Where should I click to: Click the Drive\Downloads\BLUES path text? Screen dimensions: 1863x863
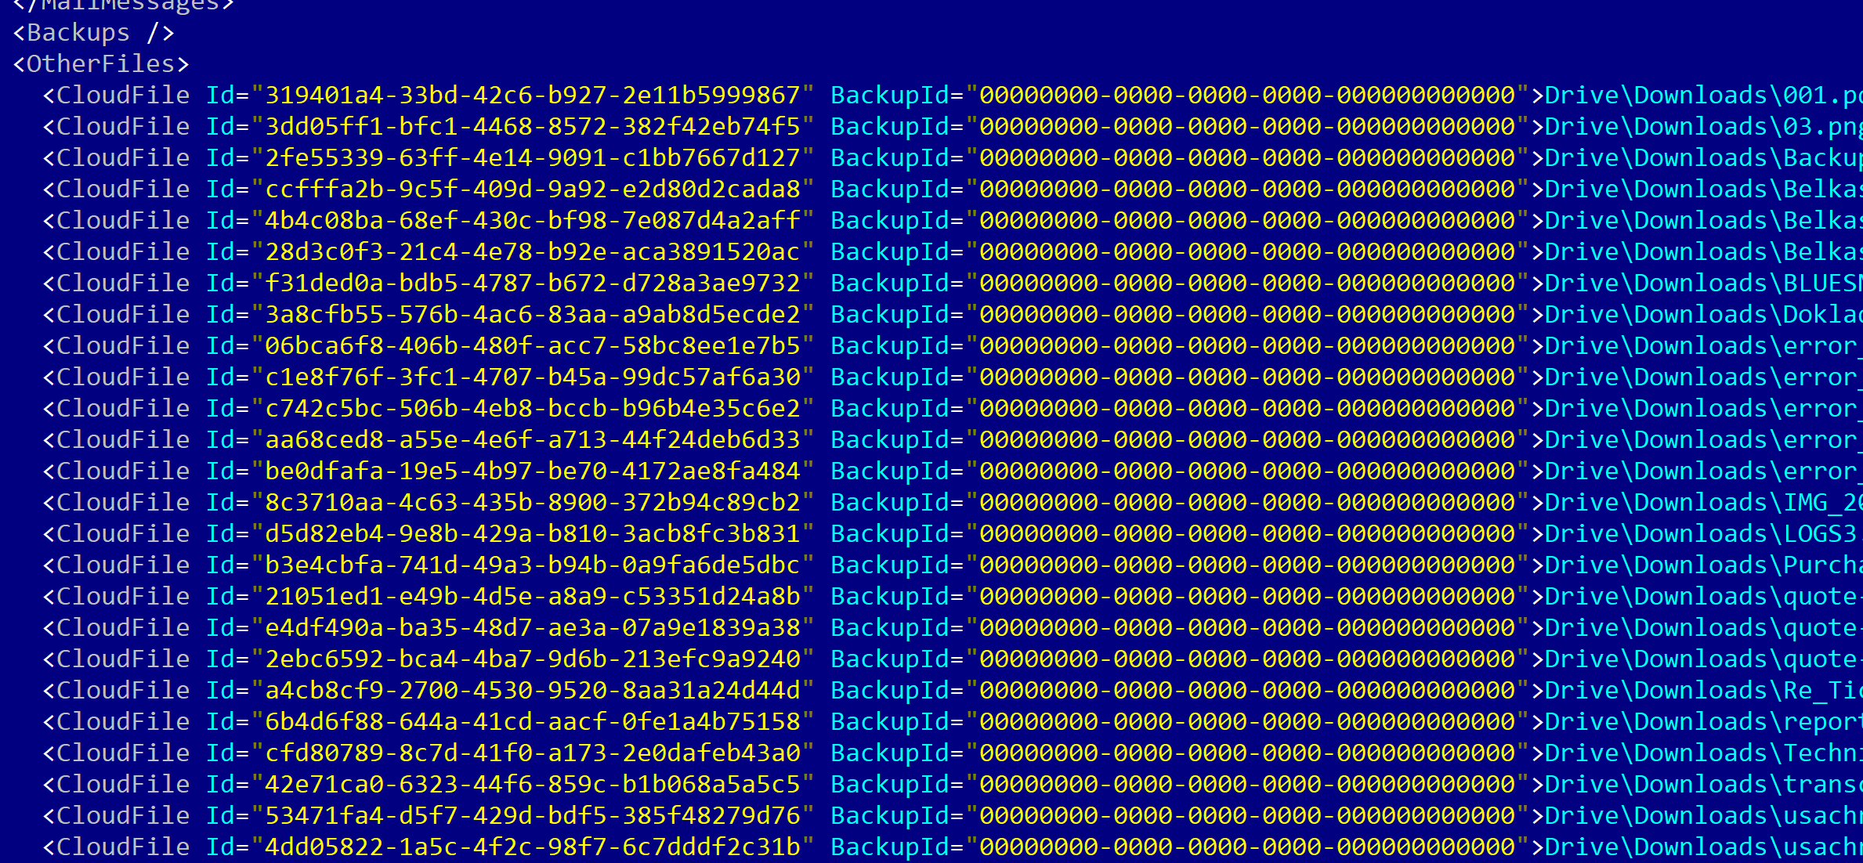(1703, 283)
